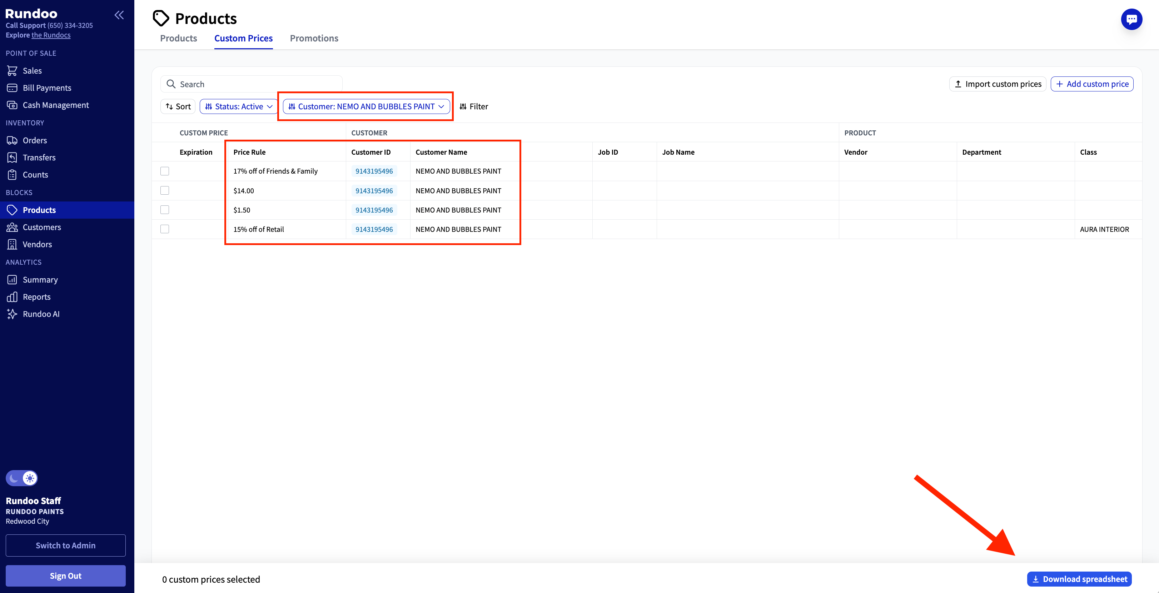Viewport: 1159px width, 593px height.
Task: Open customer ID link in 17% off row
Action: tap(374, 171)
